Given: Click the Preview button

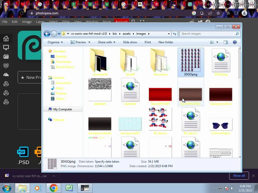Looking at the screenshot, I should click(78, 42).
